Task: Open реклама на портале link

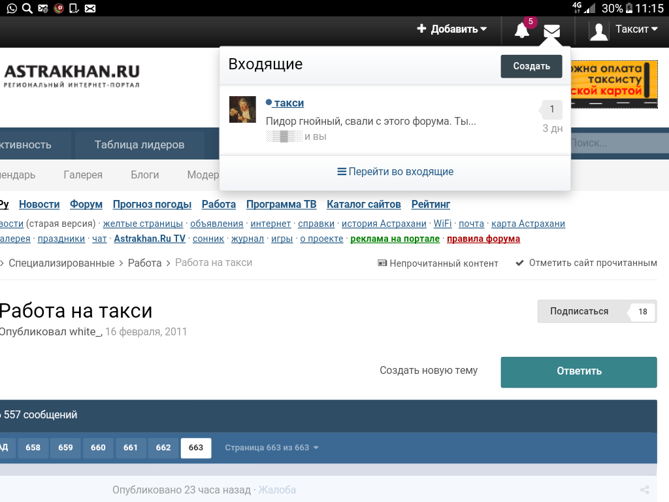Action: pos(395,239)
